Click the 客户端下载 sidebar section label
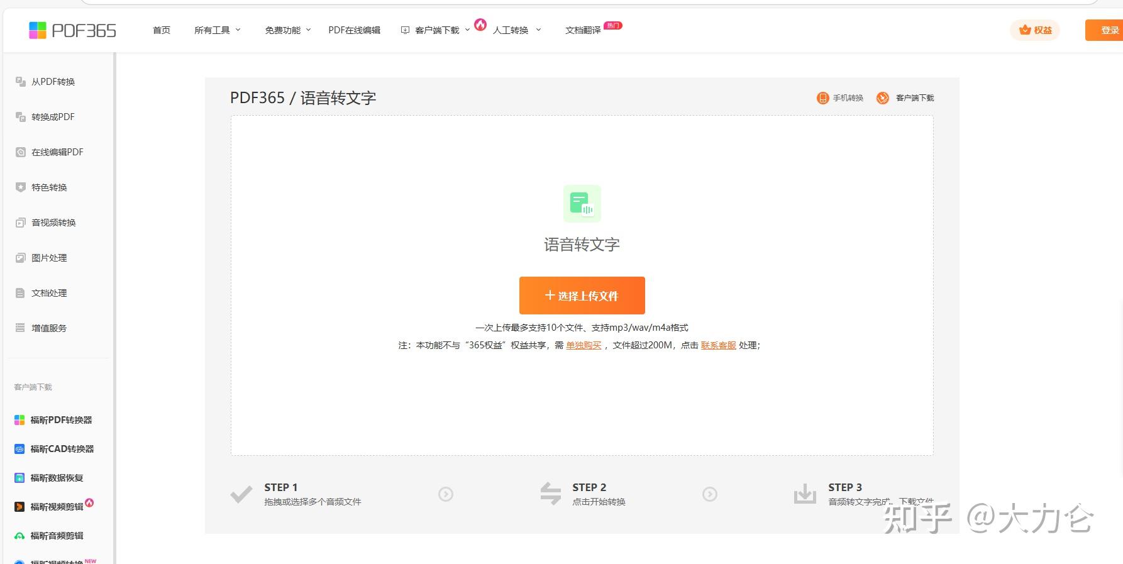This screenshot has width=1123, height=564. 33,387
